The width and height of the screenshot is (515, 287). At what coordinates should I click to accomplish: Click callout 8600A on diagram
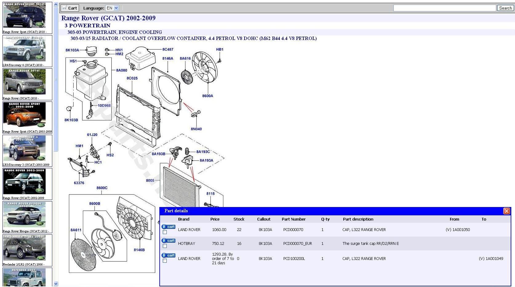tap(208, 96)
